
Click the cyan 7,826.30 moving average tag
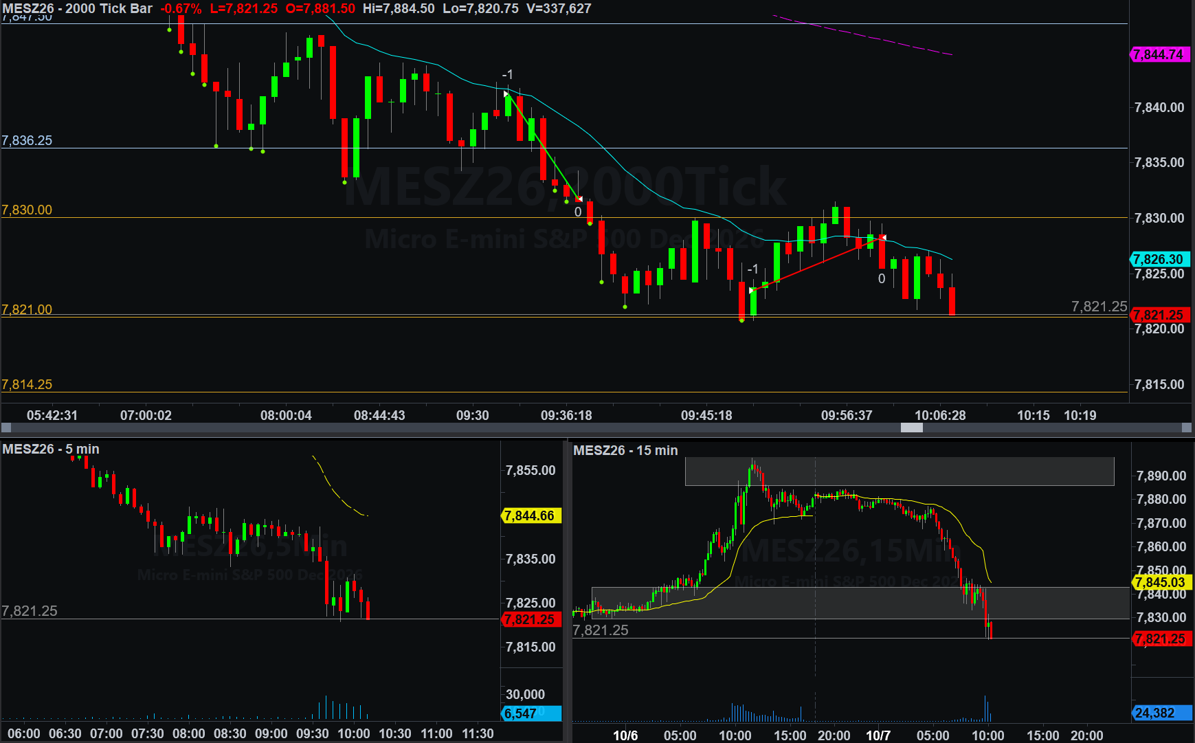1159,259
